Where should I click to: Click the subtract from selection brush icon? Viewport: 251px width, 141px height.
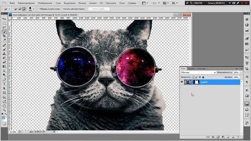[24, 9]
